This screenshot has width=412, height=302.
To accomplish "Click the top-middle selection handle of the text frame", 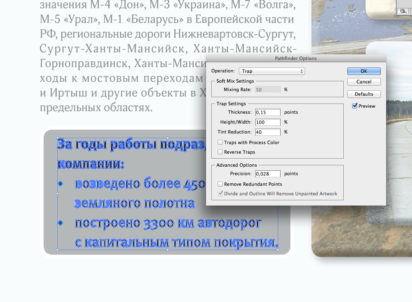I will click(x=168, y=138).
